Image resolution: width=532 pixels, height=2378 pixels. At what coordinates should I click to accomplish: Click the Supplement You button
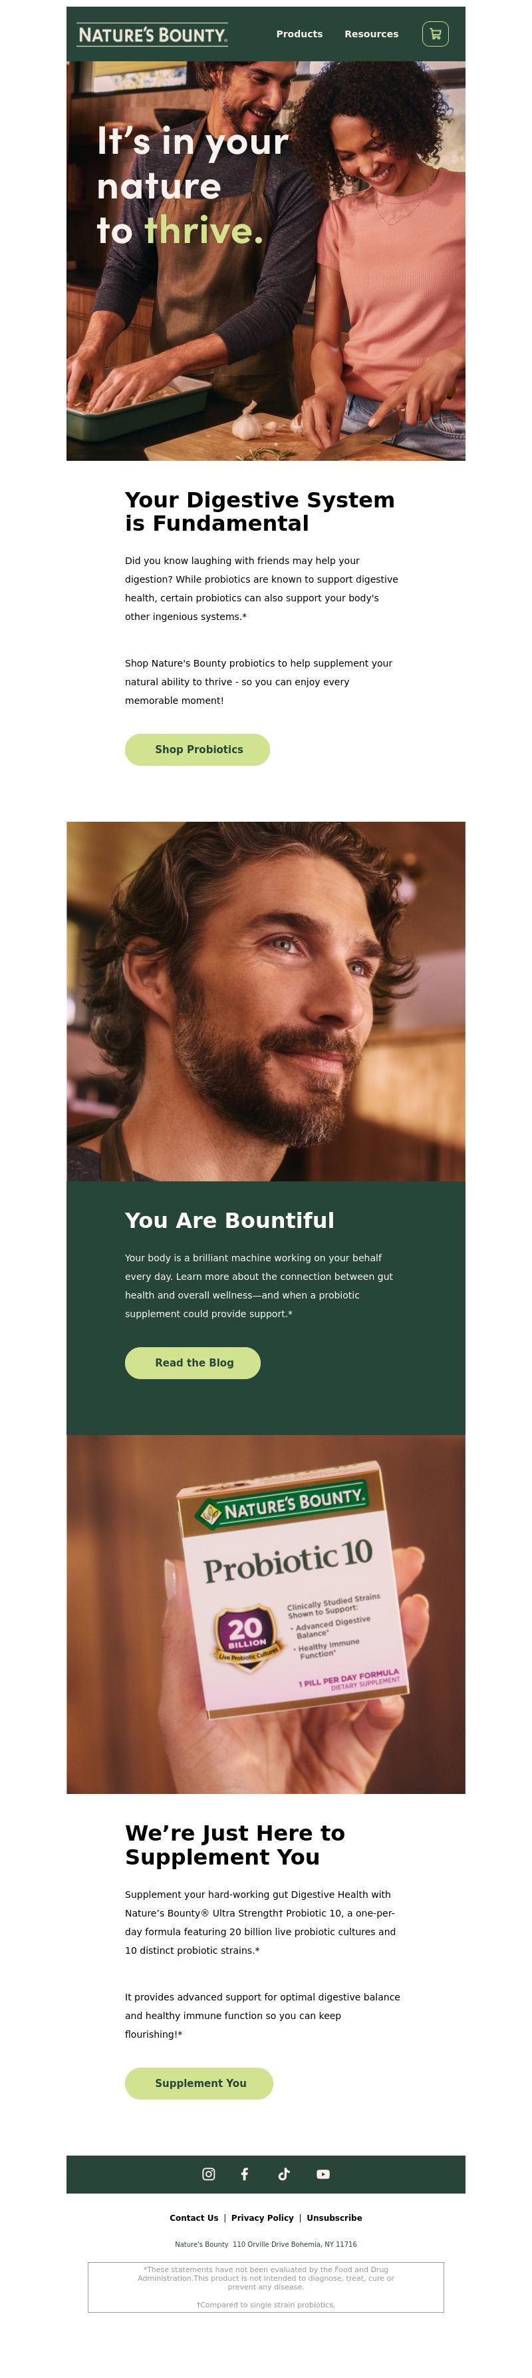coord(199,2082)
